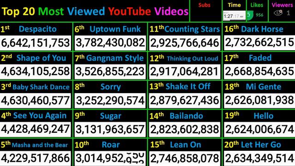Click the 6th rank label

click(x=79, y=29)
